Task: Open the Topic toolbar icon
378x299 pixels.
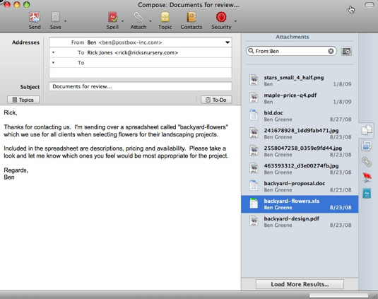Action: click(x=165, y=18)
